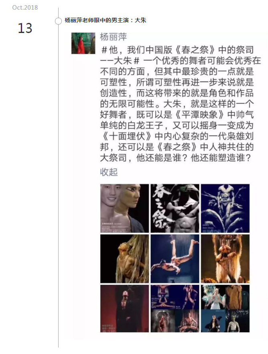Click Yang Liping's profile avatar
The image size is (268, 354).
tap(83, 43)
